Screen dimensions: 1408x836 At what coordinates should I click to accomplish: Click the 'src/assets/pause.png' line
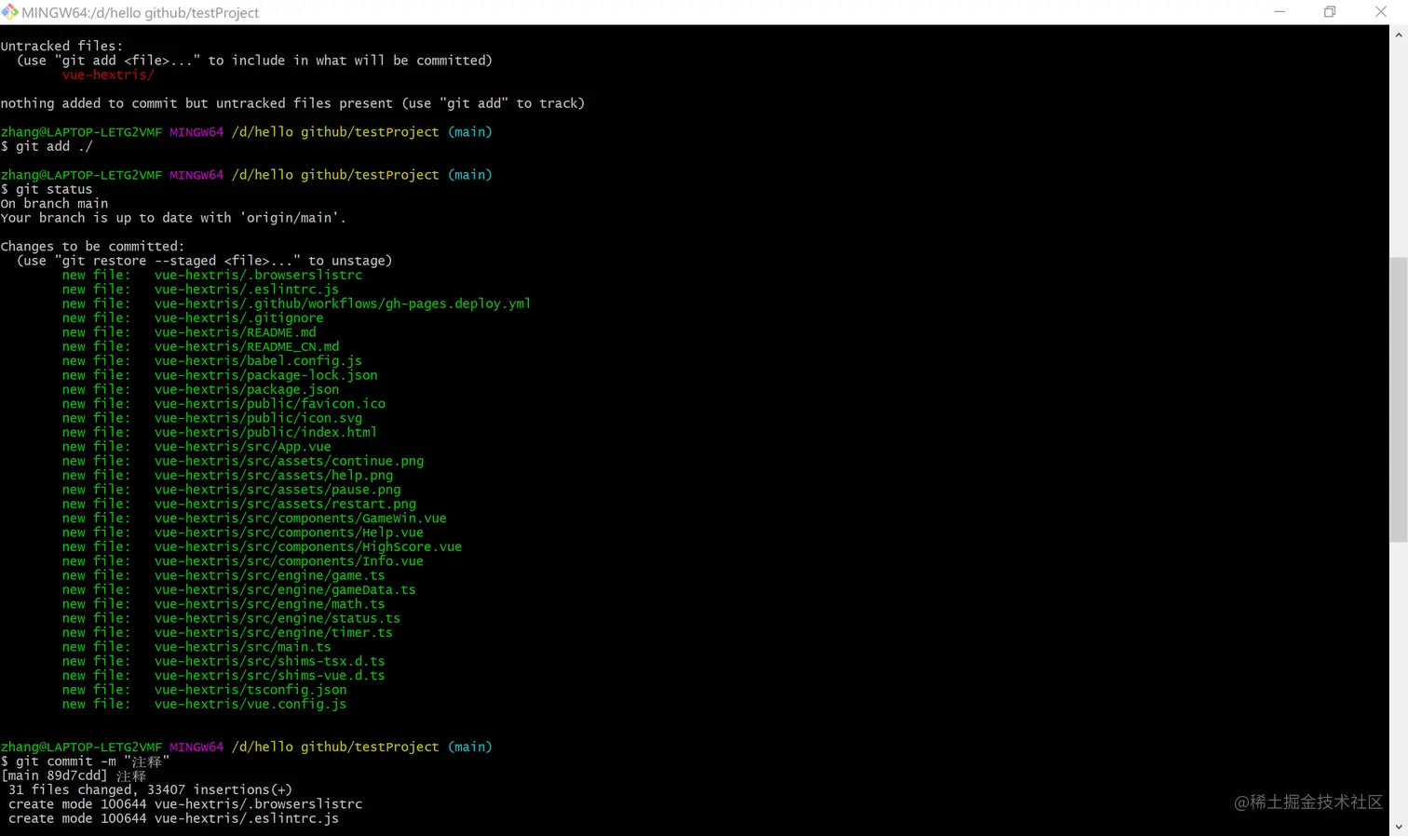coord(231,490)
